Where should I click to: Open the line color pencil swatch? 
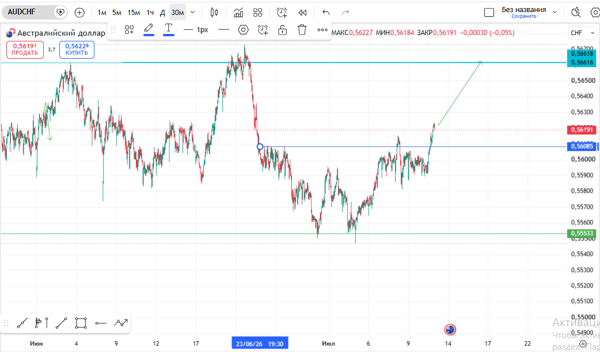pyautogui.click(x=149, y=29)
